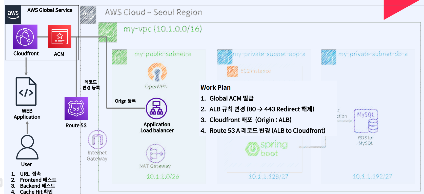424x194 pixels.
Task: Click the 'Work Plan' heading
Action: coord(216,88)
